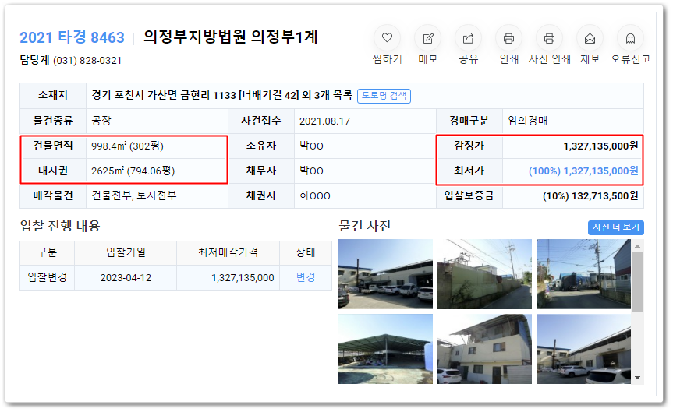Click the 입찰보증금 value (10%) 132,713,500원
Image resolution: width=673 pixels, height=412 pixels.
[590, 196]
